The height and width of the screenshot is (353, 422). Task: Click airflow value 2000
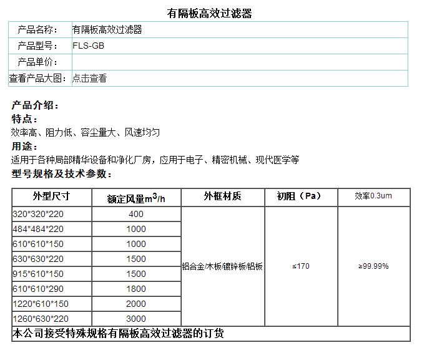click(x=136, y=304)
